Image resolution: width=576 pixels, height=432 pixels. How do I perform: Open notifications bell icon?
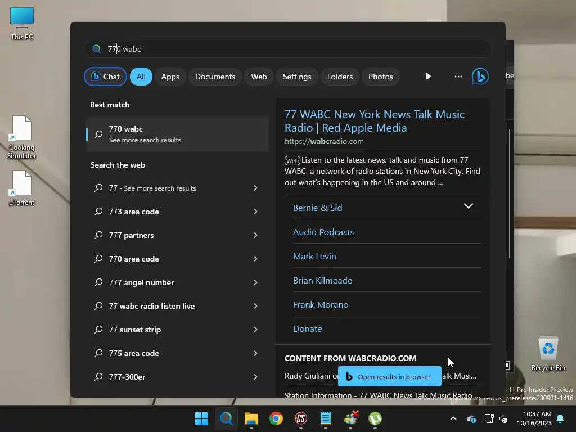[561, 418]
